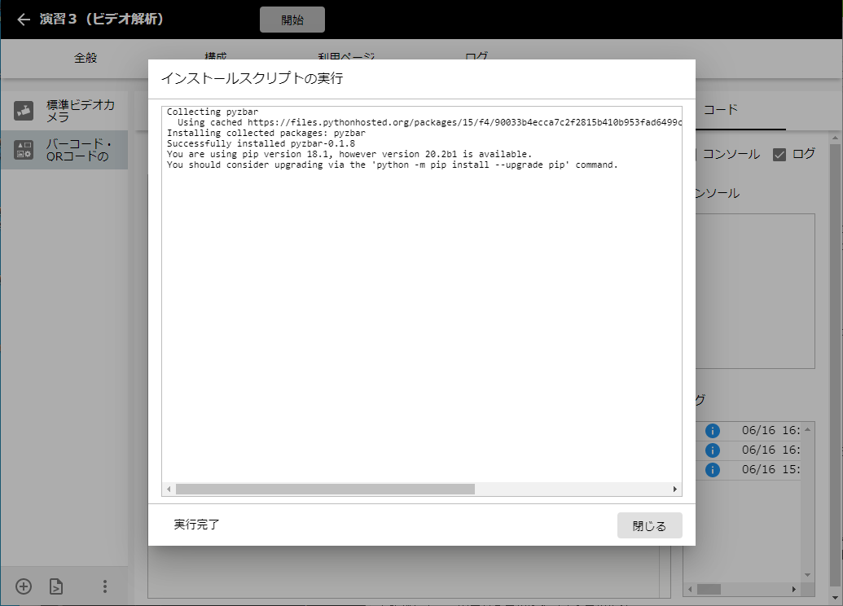Viewport: 843px width, 606px height.
Task: Click the インストールスクリプトの実行 dialog title
Action: click(x=252, y=78)
